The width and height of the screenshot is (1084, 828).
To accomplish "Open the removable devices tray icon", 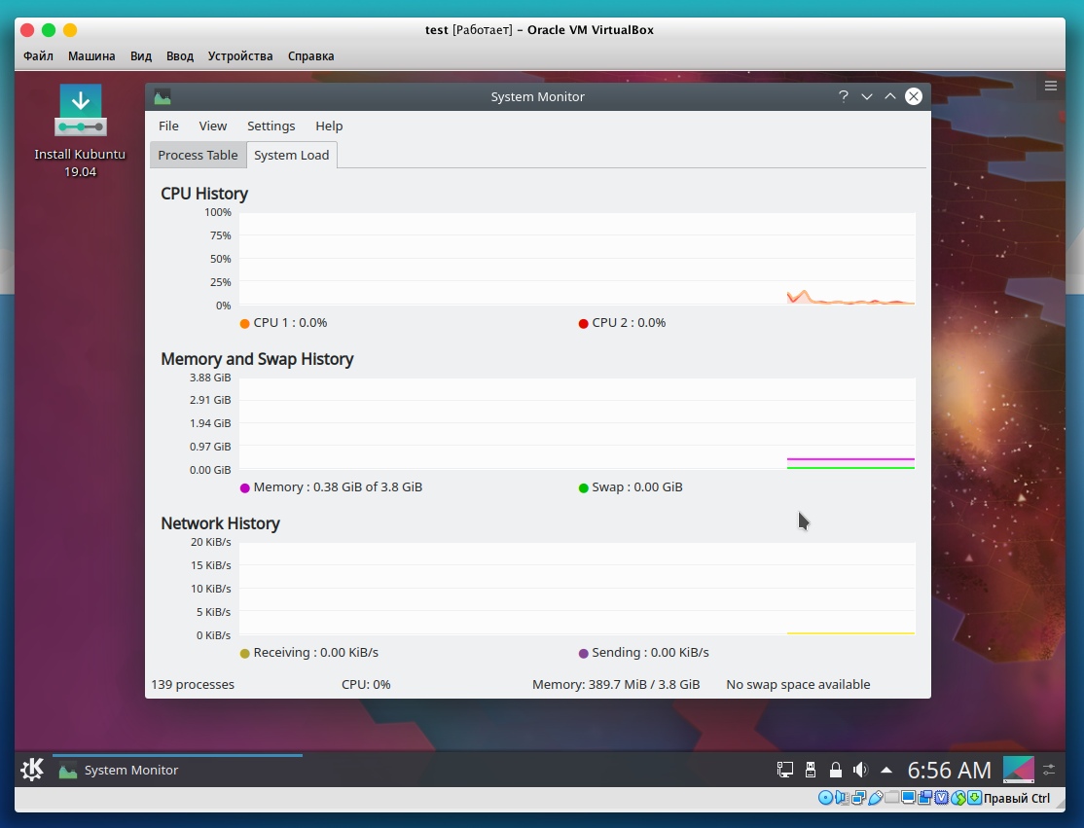I will tap(811, 770).
